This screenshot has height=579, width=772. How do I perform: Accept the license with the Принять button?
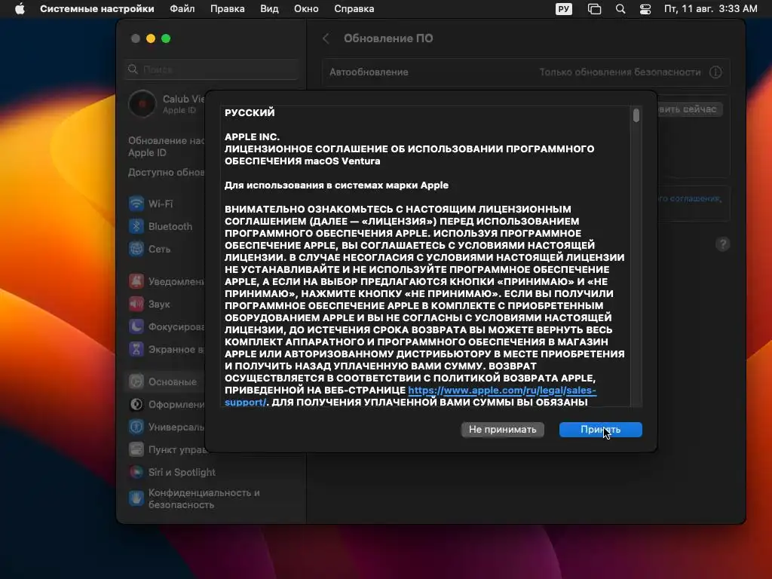(600, 429)
